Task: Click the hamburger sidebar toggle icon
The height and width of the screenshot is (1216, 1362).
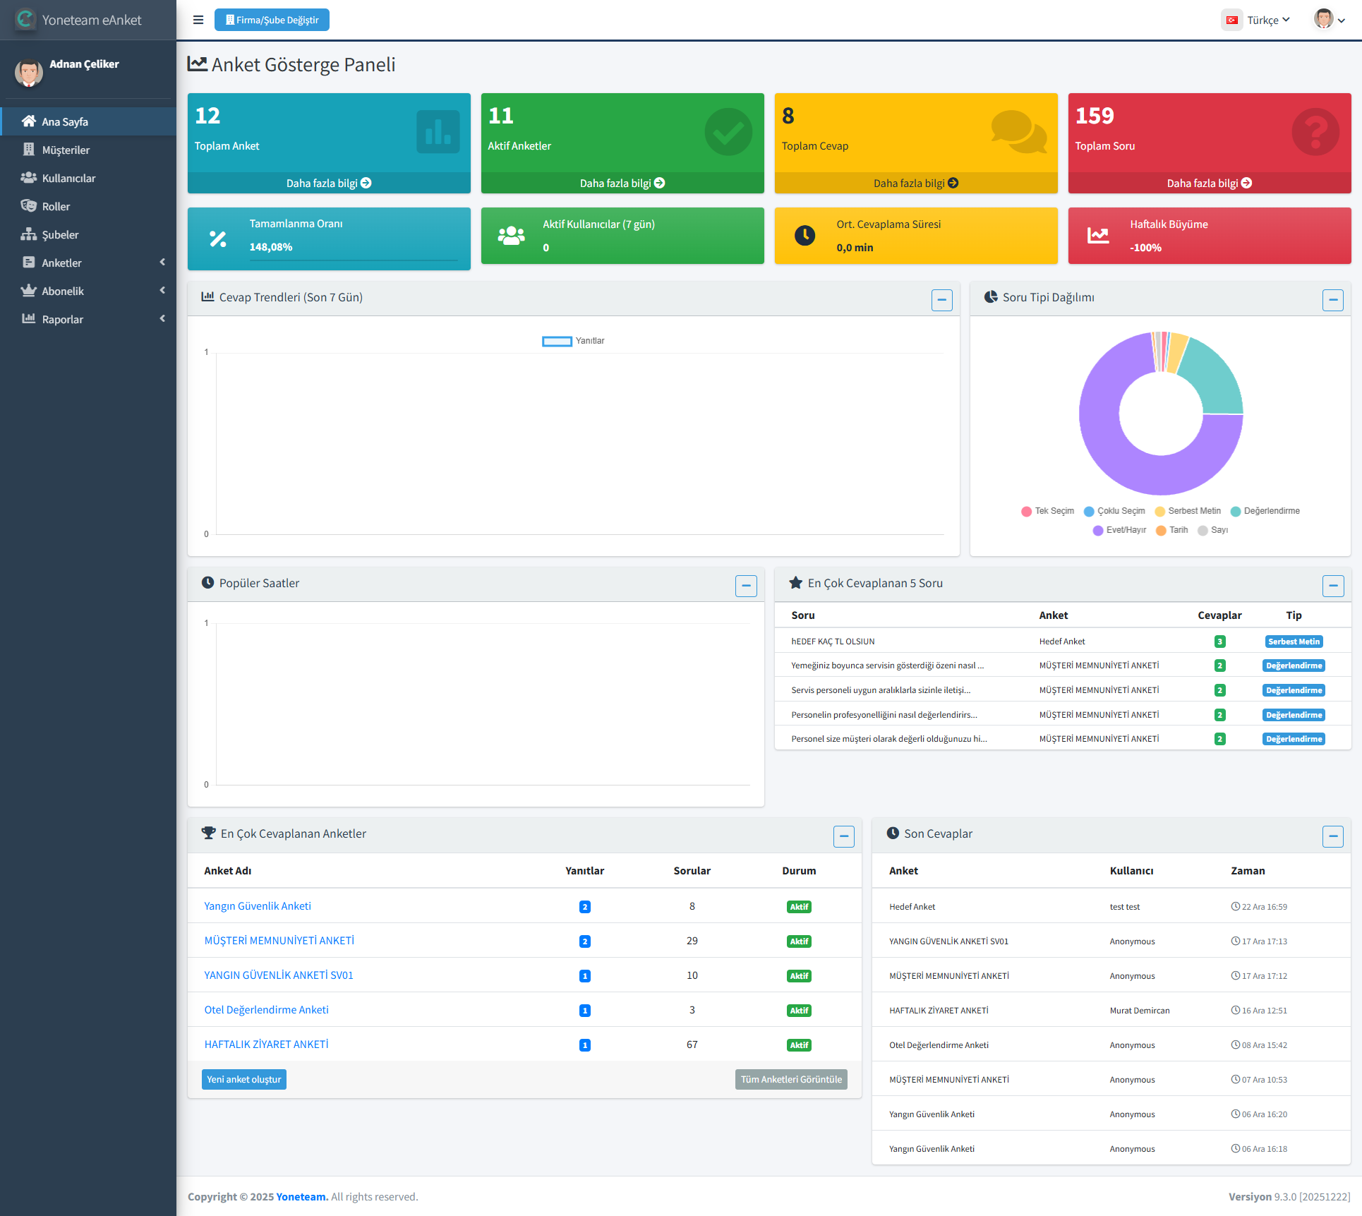Action: [198, 20]
